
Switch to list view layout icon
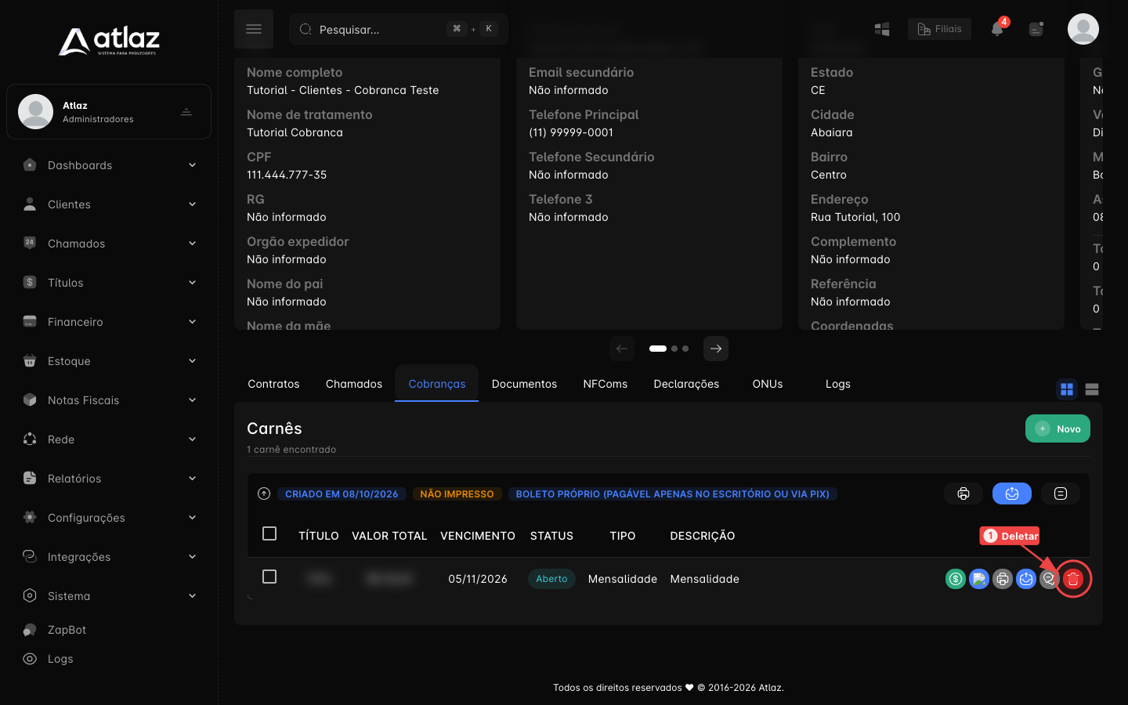click(1092, 389)
